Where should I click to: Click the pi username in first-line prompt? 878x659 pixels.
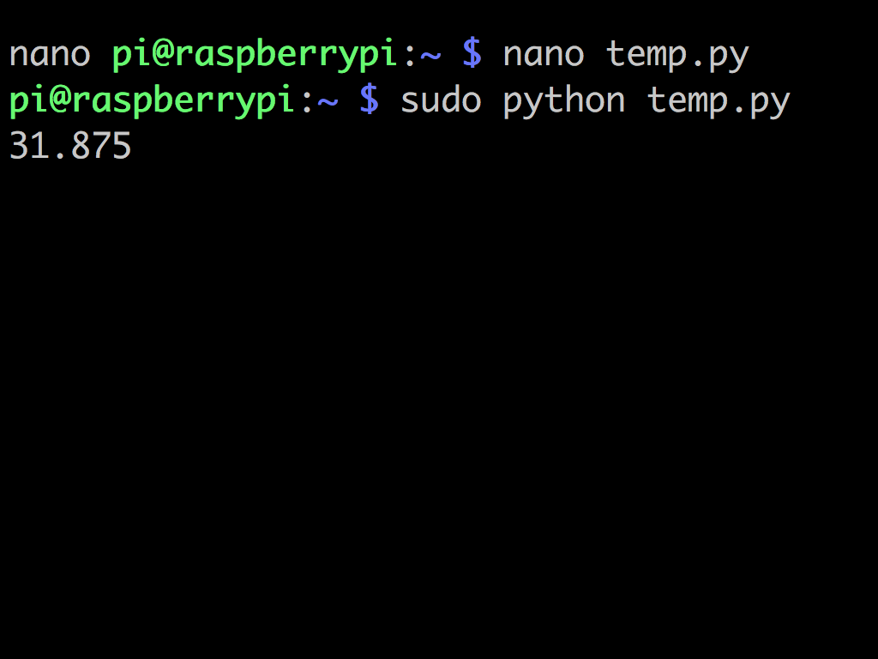coord(131,55)
